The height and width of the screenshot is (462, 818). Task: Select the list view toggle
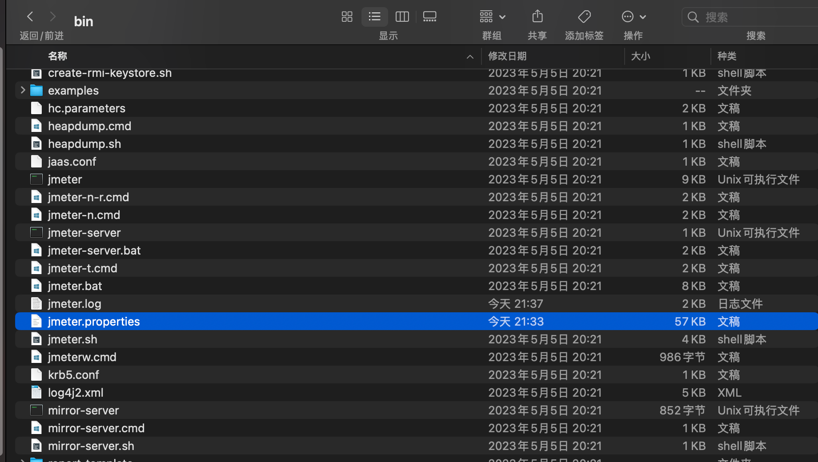tap(374, 17)
